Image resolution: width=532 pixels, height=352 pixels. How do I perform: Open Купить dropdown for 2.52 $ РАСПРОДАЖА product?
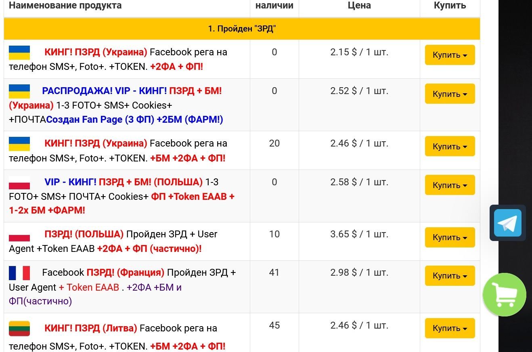450,94
